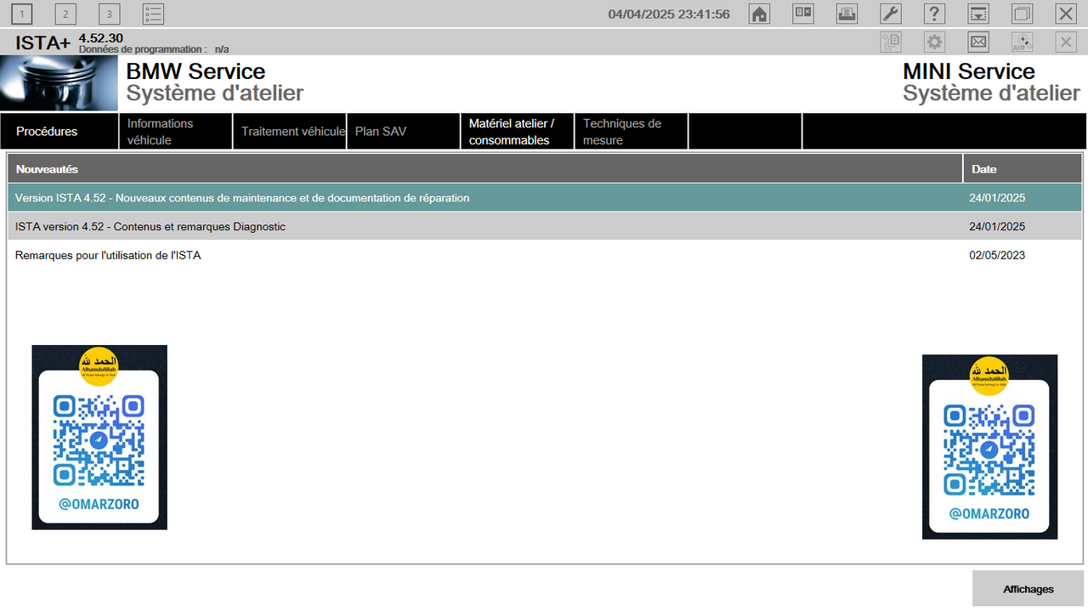Screen dimensions: 1088x612
Task: Open the display selection icon beside home
Action: click(803, 14)
